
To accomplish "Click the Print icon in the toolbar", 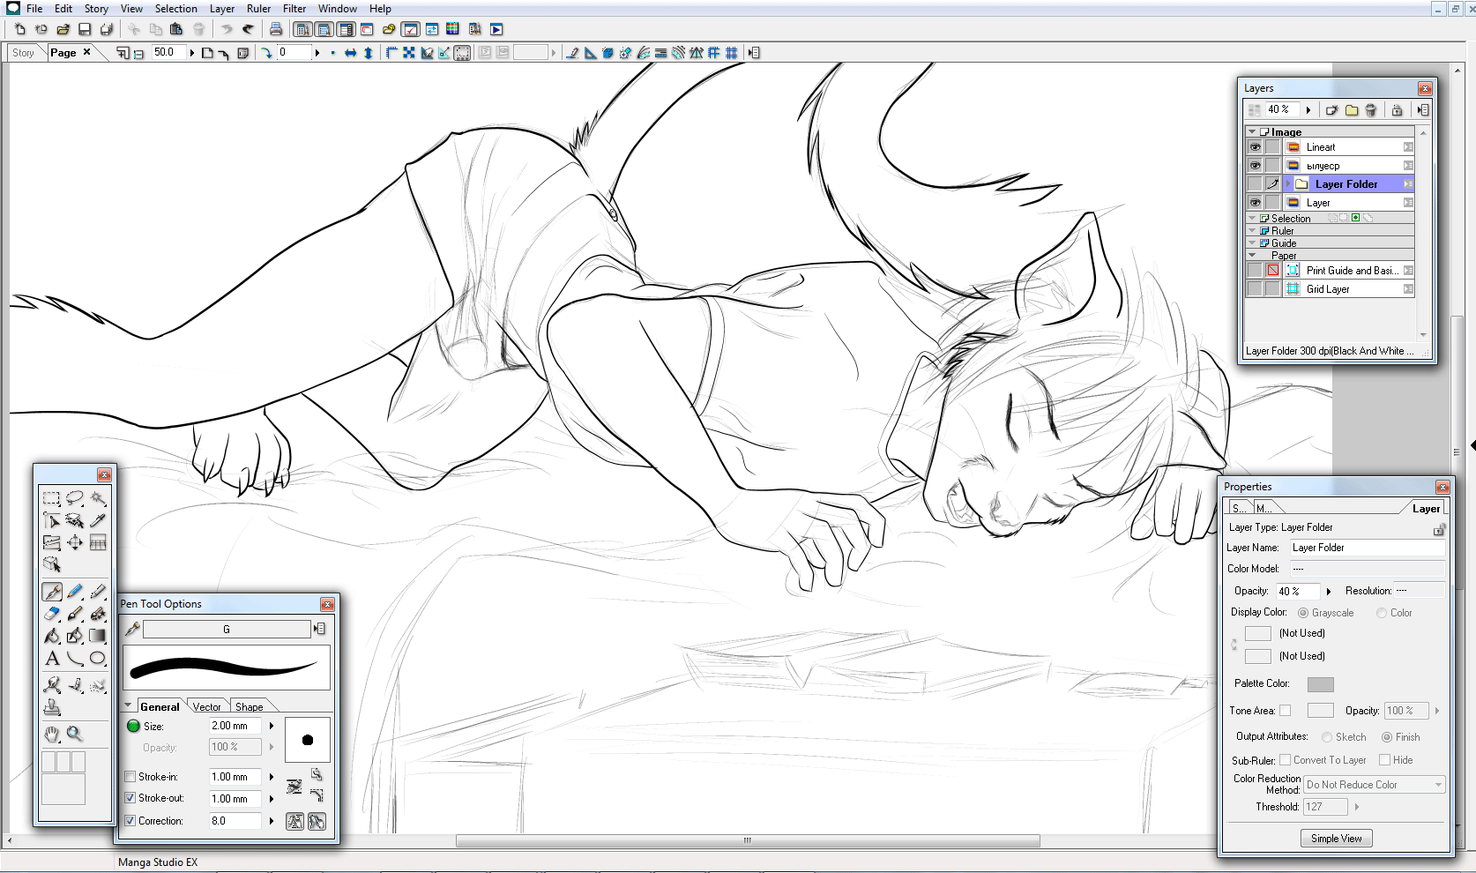I will click(x=276, y=29).
